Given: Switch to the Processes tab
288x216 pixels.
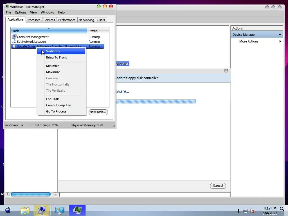Looking at the screenshot, I should (x=33, y=20).
